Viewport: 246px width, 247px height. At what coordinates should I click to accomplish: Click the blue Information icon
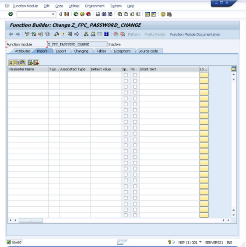(x=106, y=34)
